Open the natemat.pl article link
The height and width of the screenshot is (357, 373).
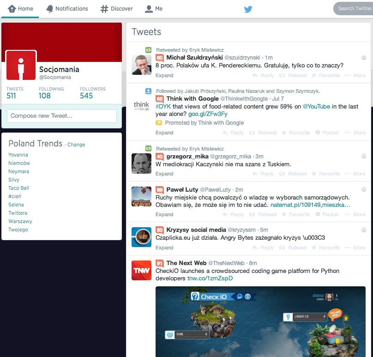point(310,205)
